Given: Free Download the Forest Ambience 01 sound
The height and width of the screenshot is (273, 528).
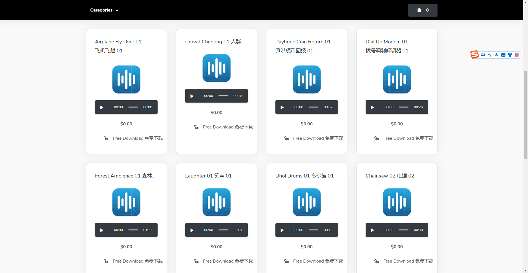Looking at the screenshot, I should tap(137, 261).
